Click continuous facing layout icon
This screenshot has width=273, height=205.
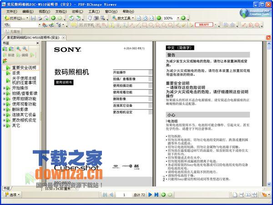coord(254,195)
